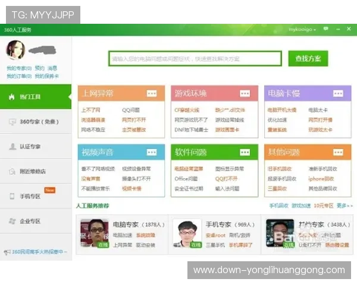Screen dimensions: 357x285
Task: Expand more options on 上网异常 card
Action: pyautogui.click(x=152, y=93)
